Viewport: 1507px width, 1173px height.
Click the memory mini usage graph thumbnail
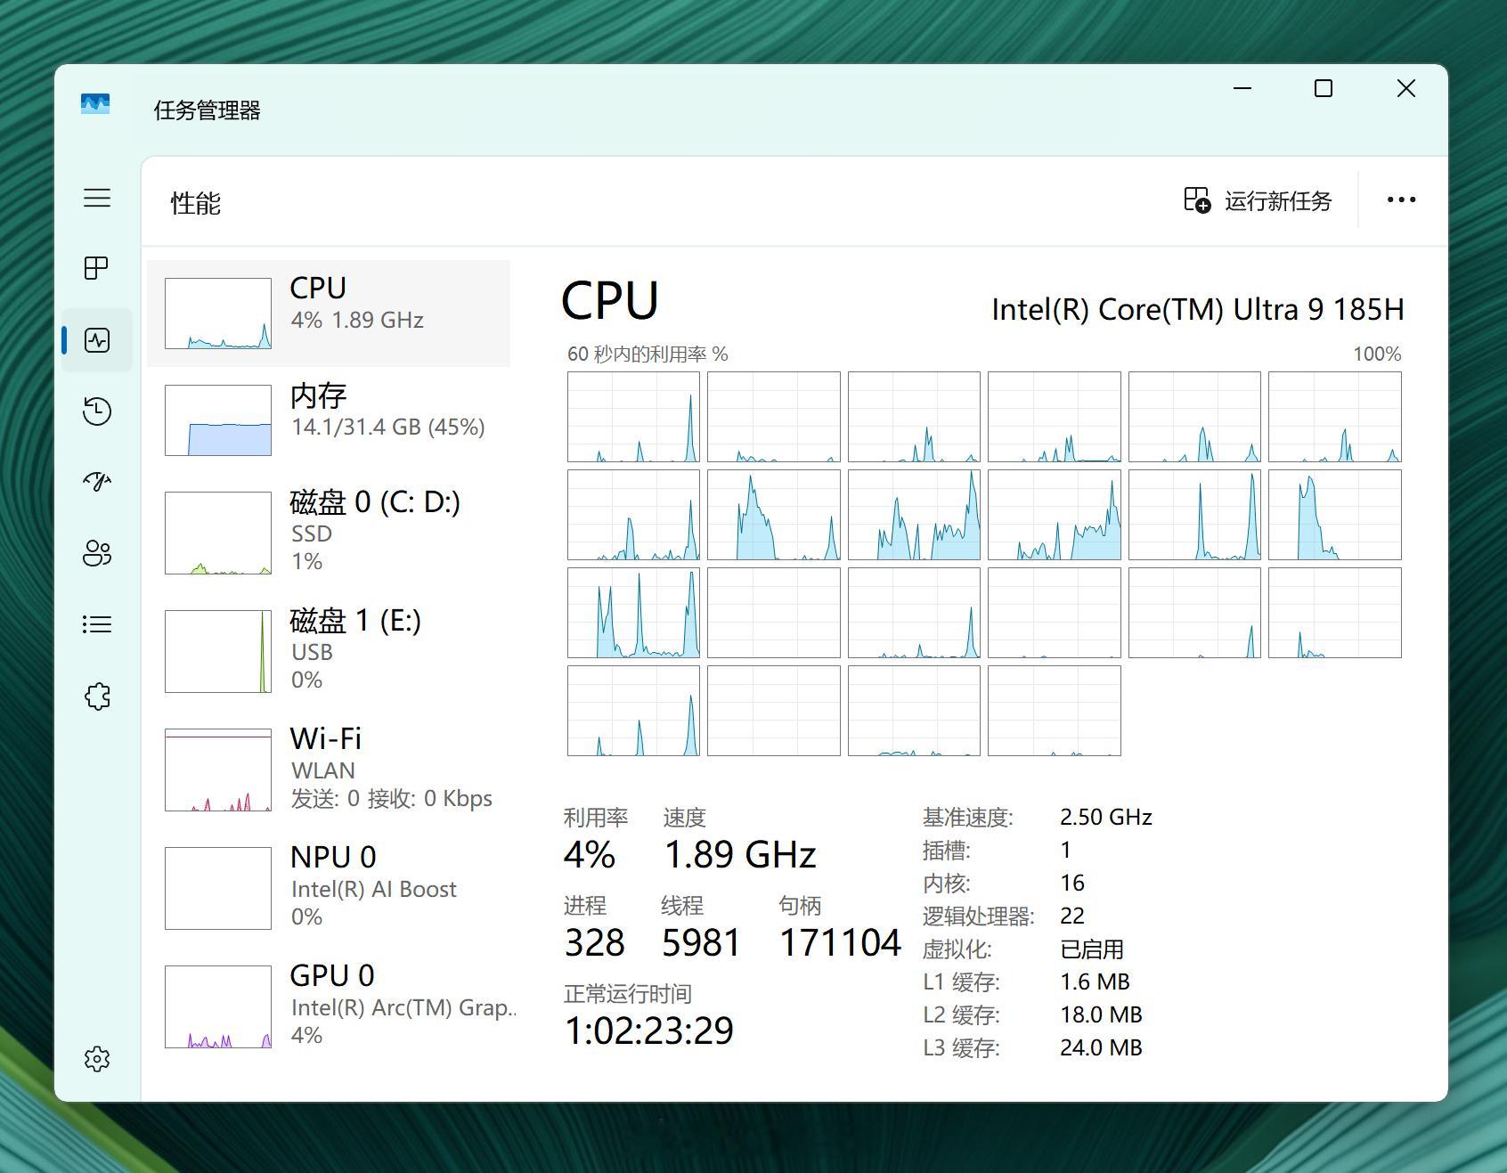tap(218, 420)
